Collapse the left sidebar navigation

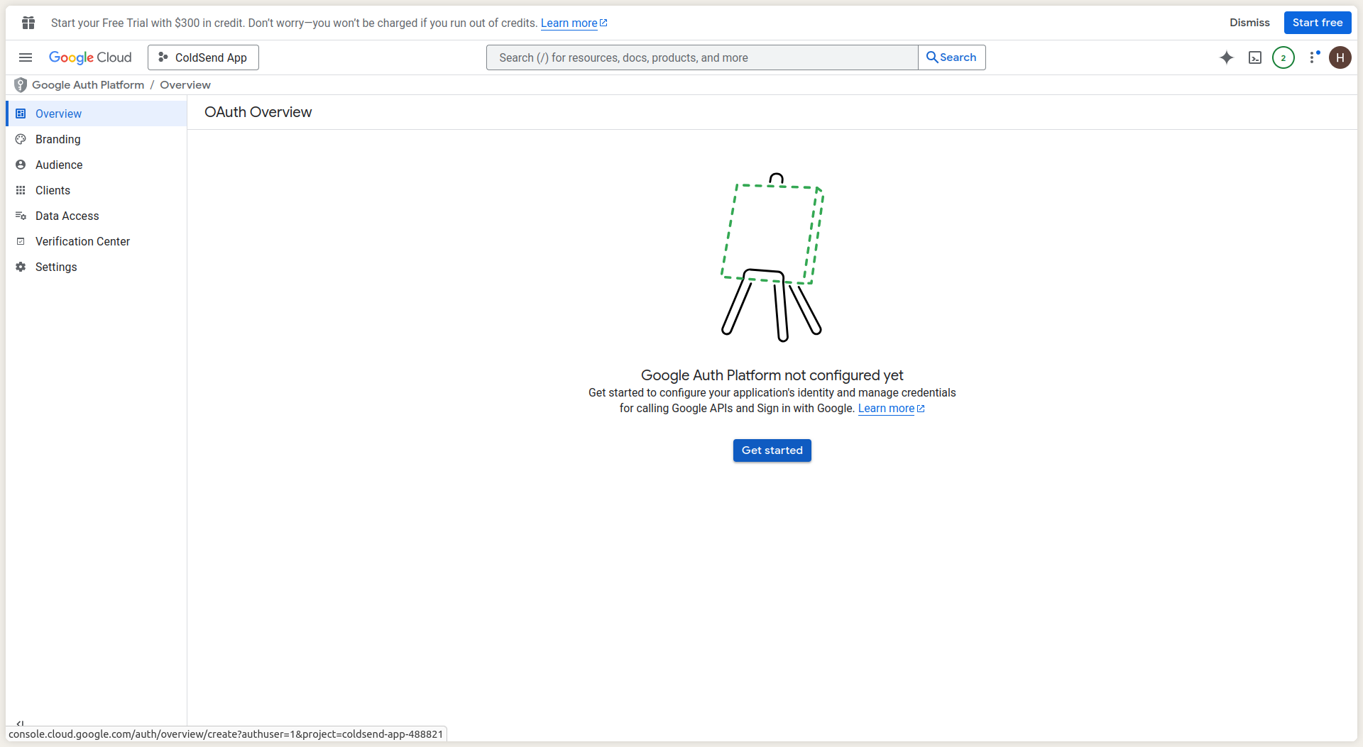(20, 723)
